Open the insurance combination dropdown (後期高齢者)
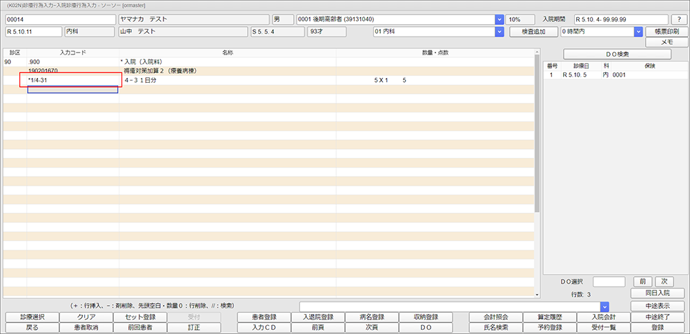The image size is (690, 334). [499, 19]
